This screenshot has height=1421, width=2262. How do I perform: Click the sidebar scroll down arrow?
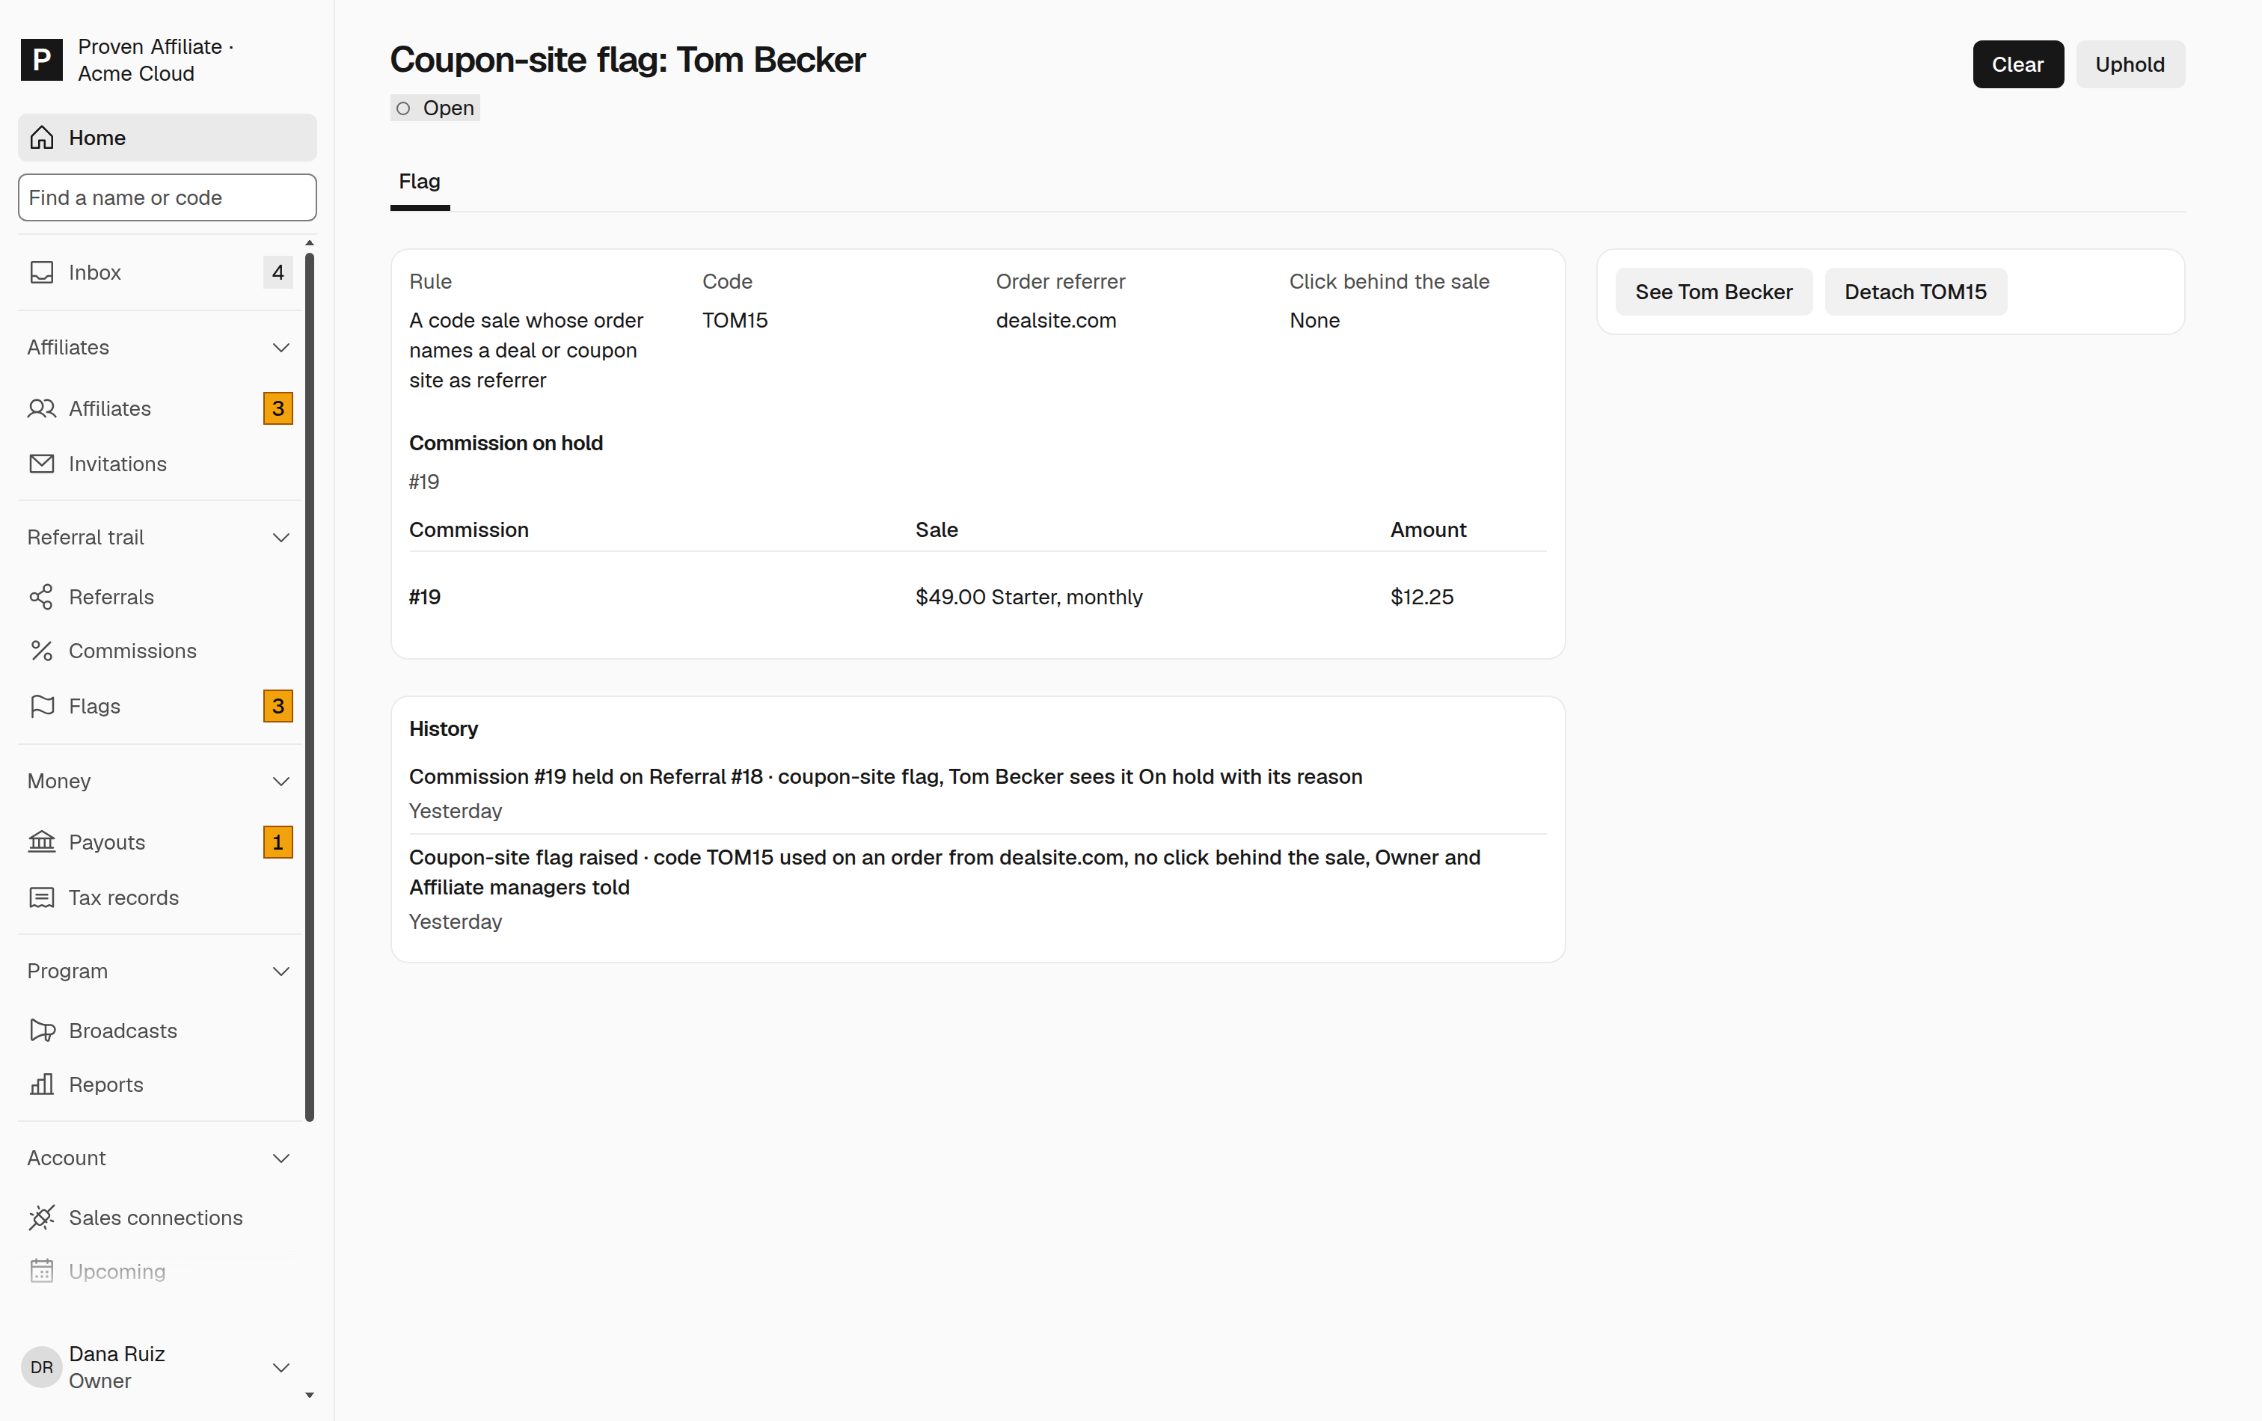point(310,1396)
